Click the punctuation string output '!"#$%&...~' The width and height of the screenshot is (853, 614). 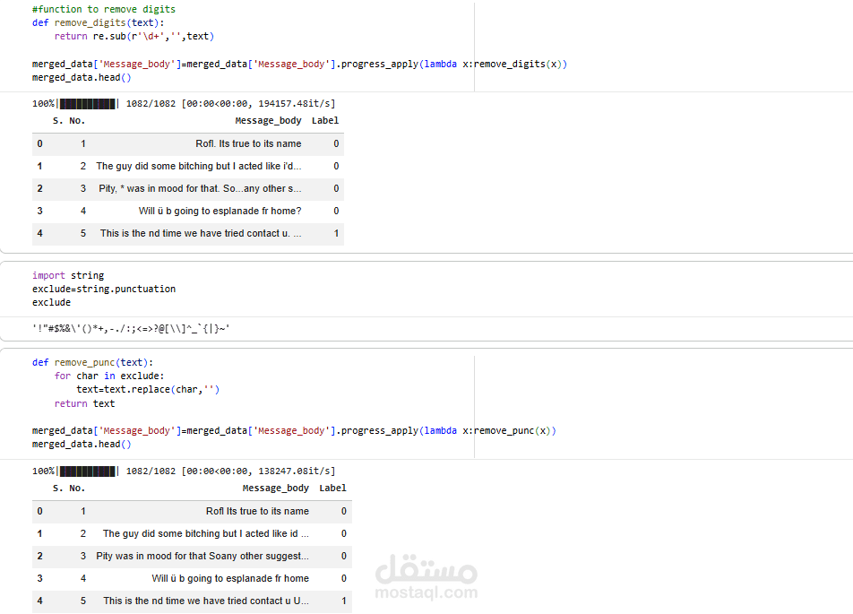click(x=131, y=329)
